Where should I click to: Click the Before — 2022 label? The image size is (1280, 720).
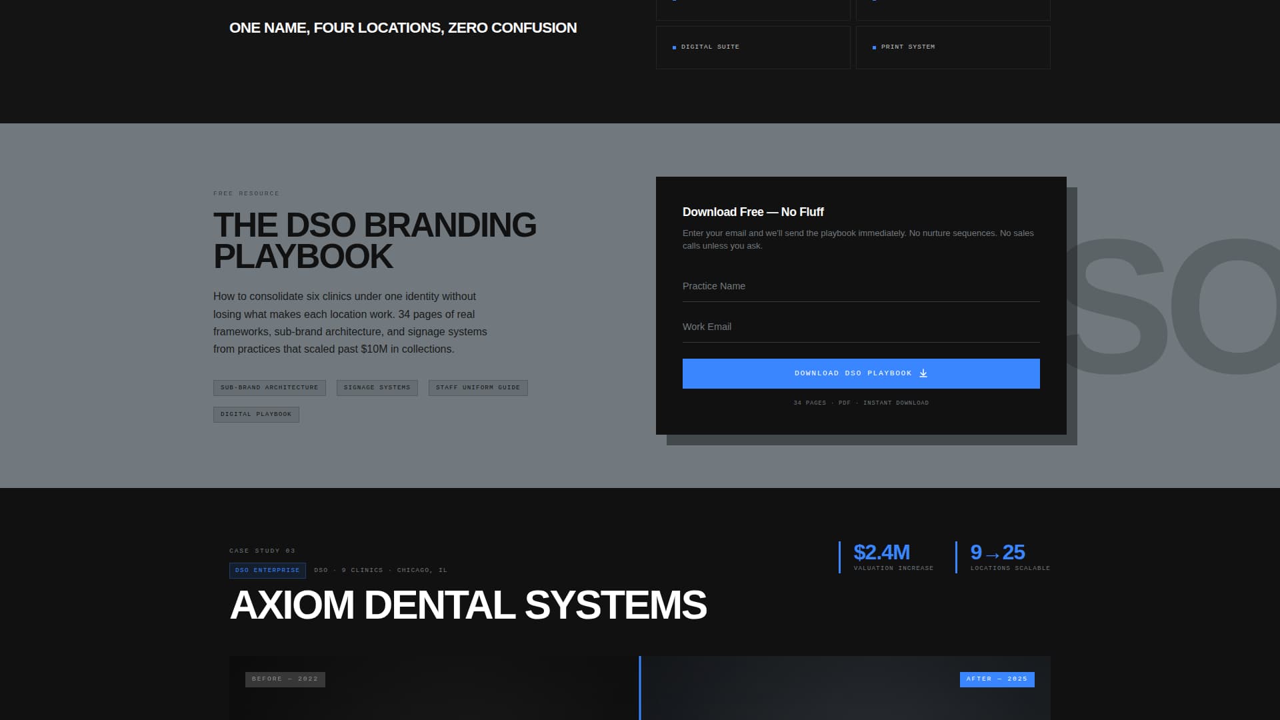click(285, 679)
